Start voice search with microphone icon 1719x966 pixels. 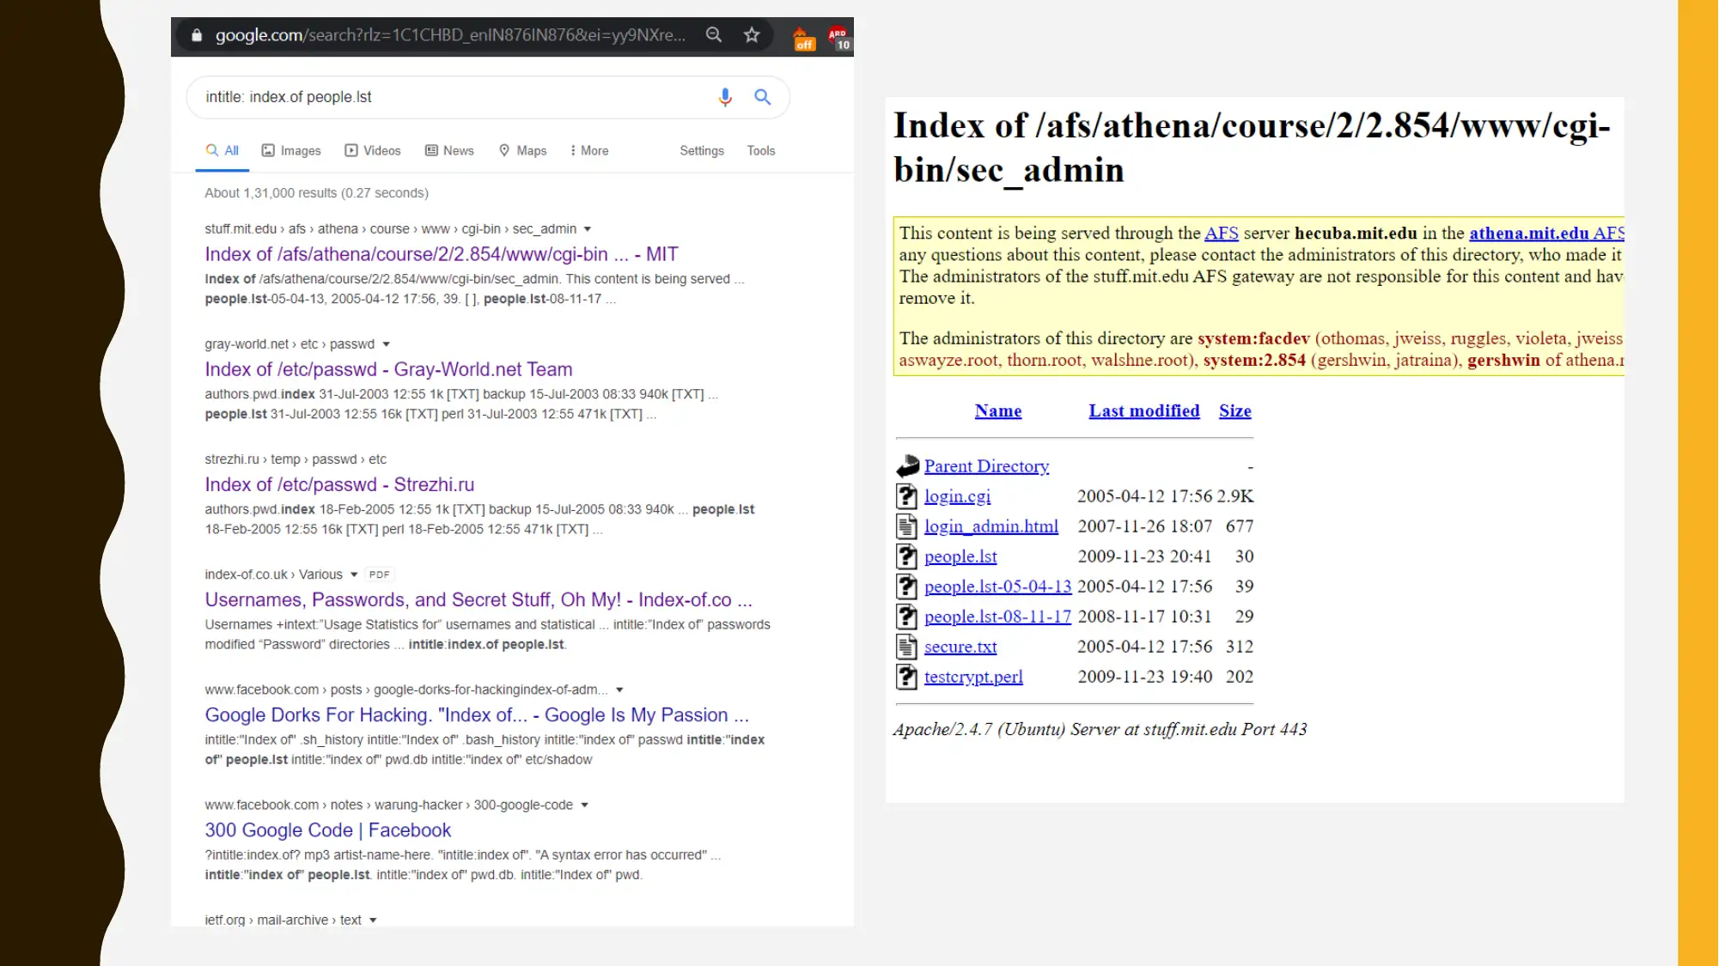[x=725, y=97]
